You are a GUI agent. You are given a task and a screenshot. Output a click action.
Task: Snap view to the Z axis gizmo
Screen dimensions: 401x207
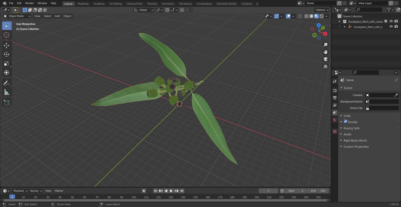point(319,25)
